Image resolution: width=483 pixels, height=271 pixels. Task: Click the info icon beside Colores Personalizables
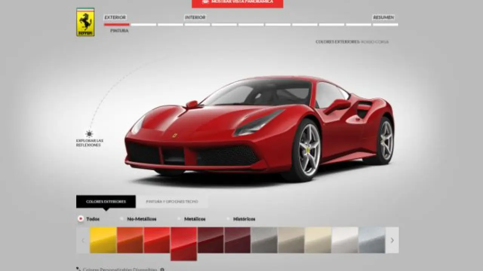point(162,269)
